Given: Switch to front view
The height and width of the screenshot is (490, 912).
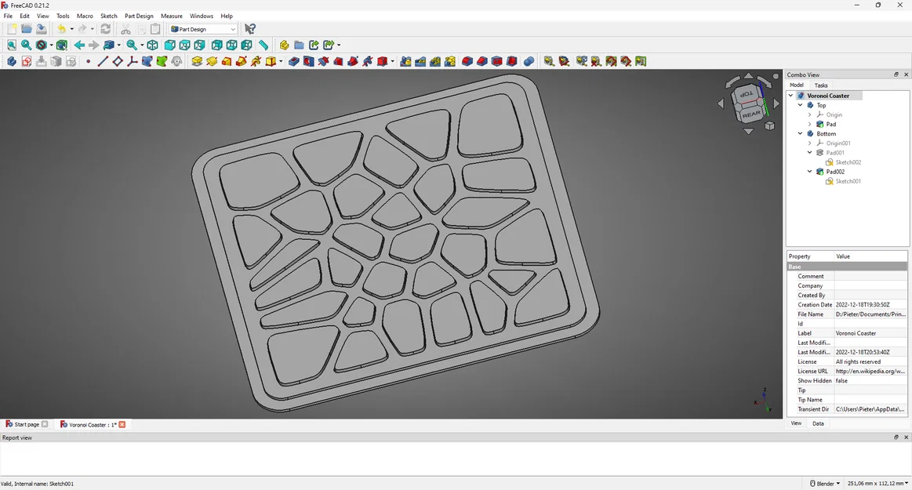Looking at the screenshot, I should coord(170,45).
